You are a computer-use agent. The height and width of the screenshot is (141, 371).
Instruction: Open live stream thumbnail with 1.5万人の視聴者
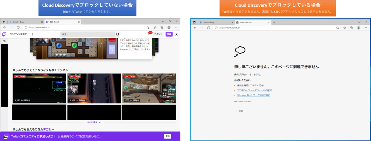click(149, 89)
